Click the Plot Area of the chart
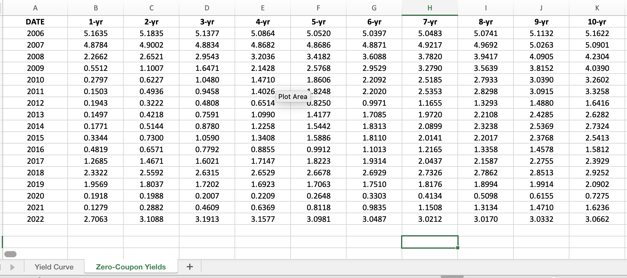 293,97
